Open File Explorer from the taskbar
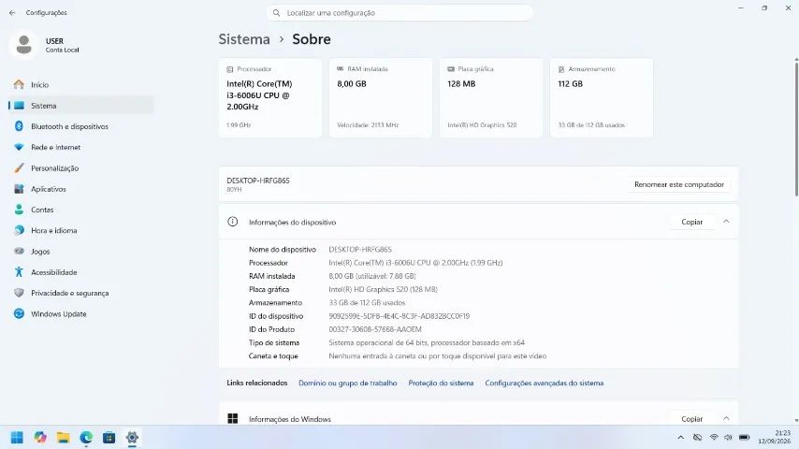 tap(64, 437)
